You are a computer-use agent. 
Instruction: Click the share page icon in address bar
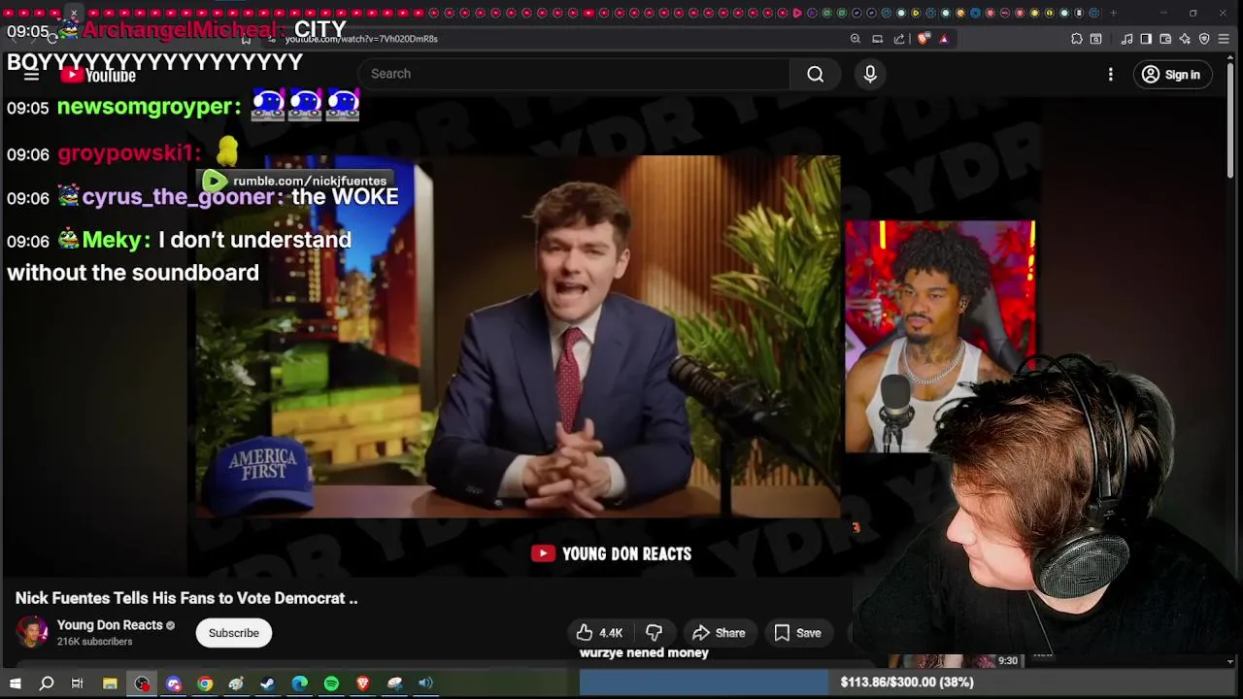(899, 39)
